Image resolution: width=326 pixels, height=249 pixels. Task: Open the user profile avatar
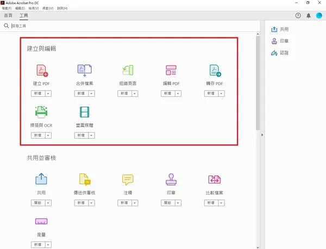pos(319,16)
